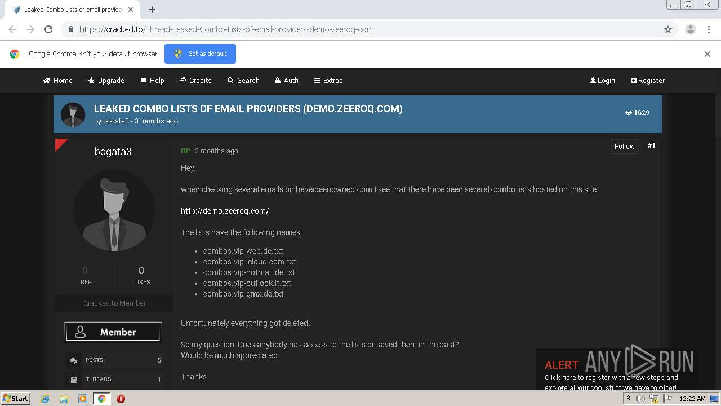
Task: Click thread author avatar in header
Action: 73,114
